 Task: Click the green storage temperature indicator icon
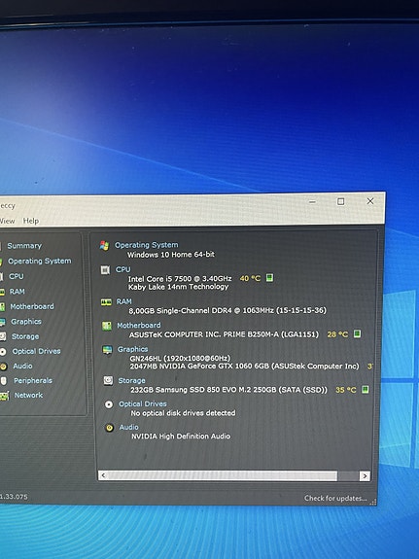365,389
